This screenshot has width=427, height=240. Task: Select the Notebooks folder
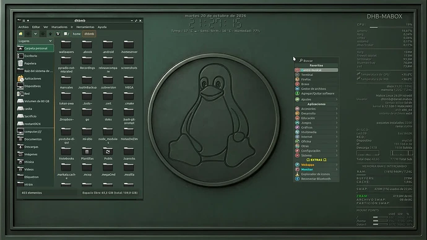click(x=66, y=153)
